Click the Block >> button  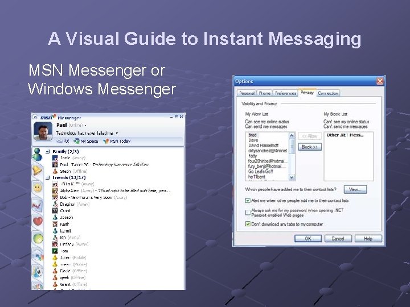tap(310, 147)
